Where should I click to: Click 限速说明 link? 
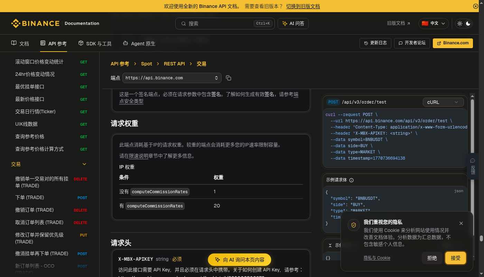(x=139, y=156)
